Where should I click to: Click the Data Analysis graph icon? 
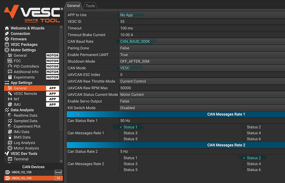(x=7, y=110)
